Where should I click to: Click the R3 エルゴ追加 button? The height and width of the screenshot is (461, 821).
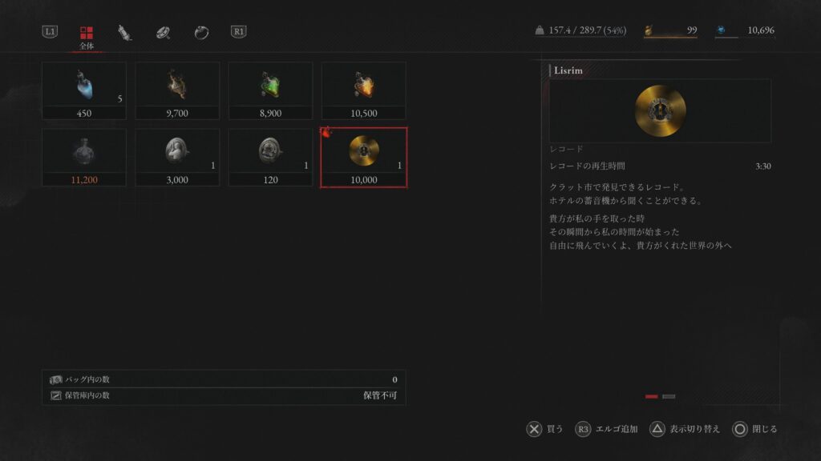click(606, 429)
